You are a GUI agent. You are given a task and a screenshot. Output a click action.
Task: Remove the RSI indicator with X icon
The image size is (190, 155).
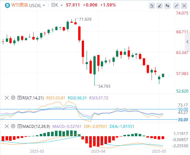(7, 98)
